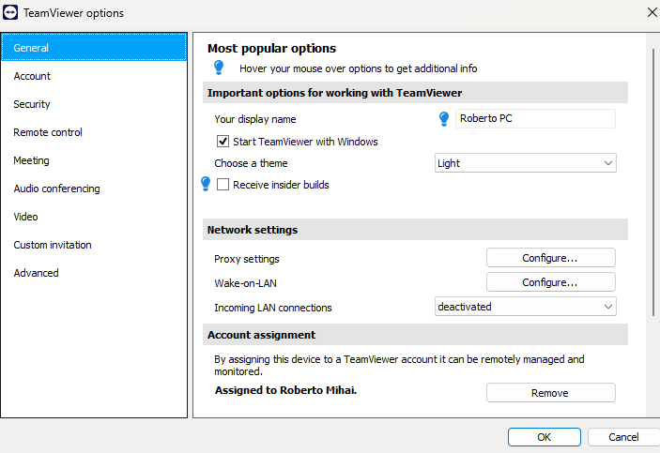Click the Choose a theme label
Viewport: 660px width, 453px height.
251,163
